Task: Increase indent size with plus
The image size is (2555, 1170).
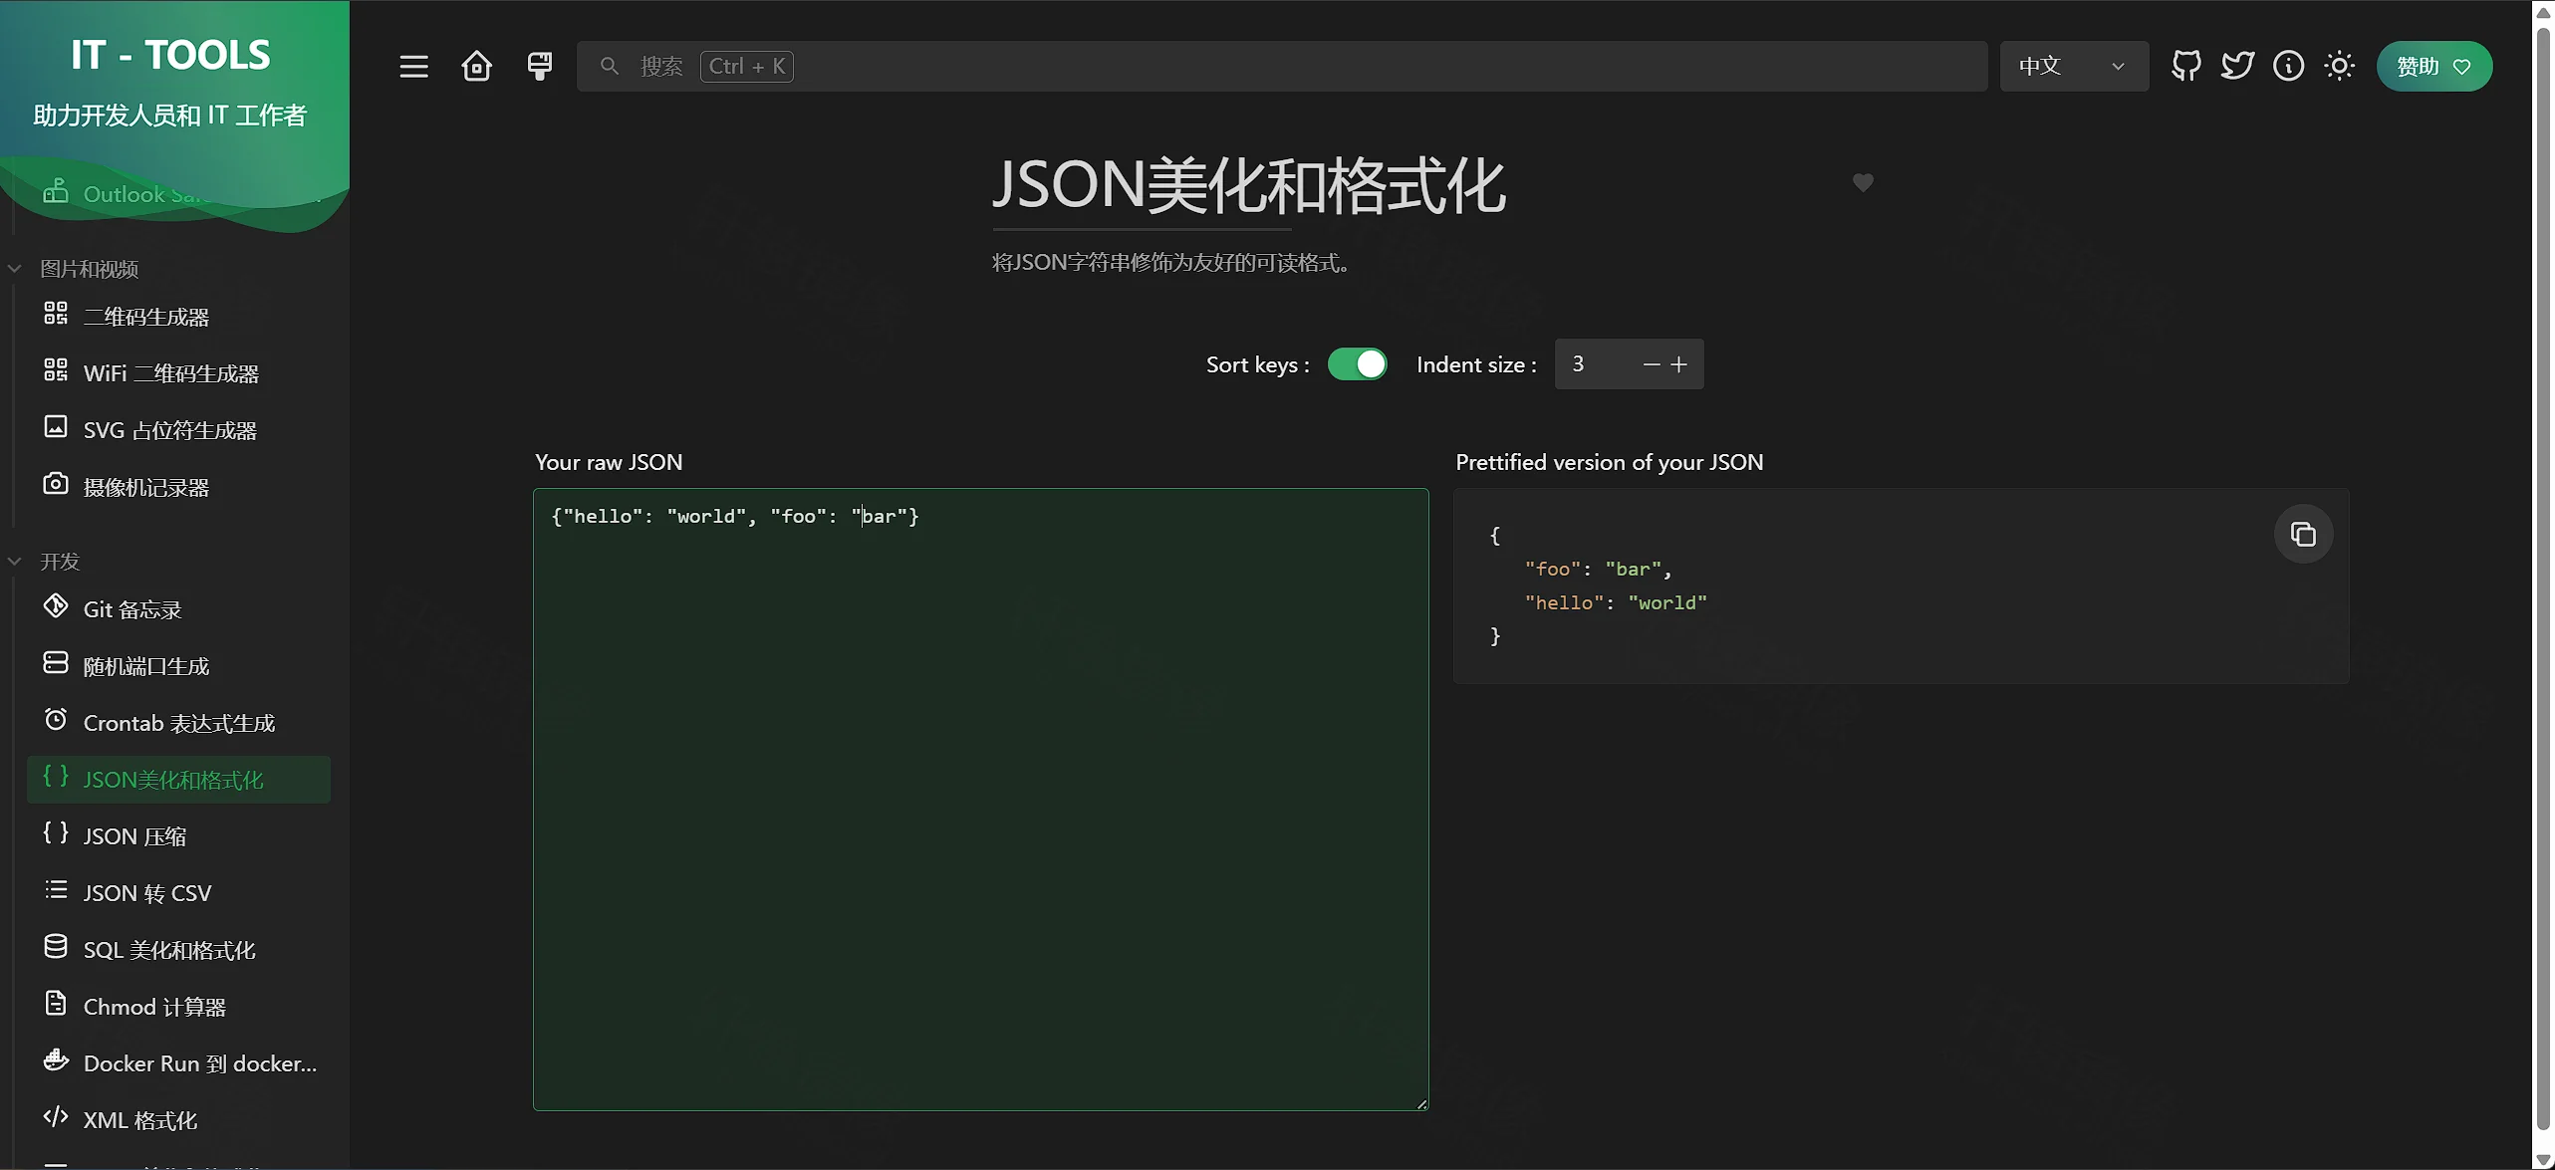Action: point(1678,364)
